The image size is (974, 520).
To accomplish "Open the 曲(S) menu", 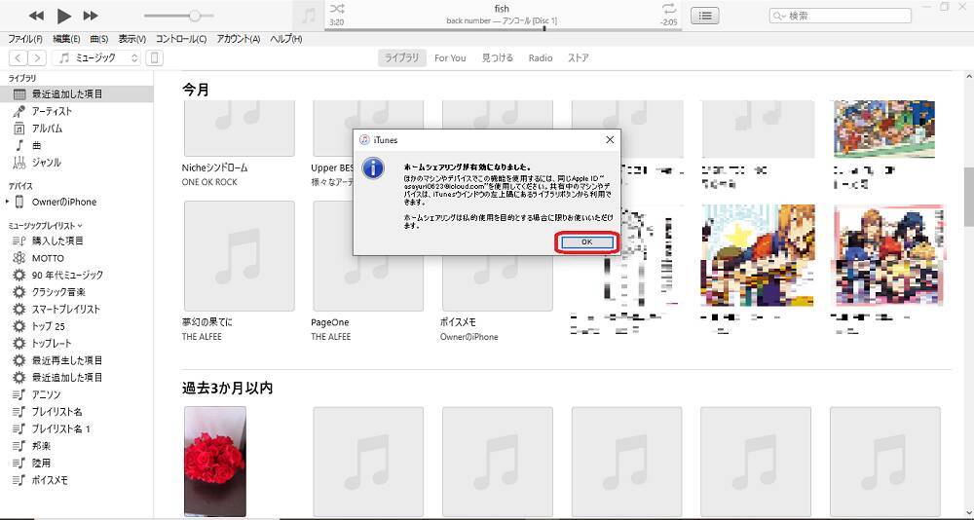I will (x=98, y=39).
